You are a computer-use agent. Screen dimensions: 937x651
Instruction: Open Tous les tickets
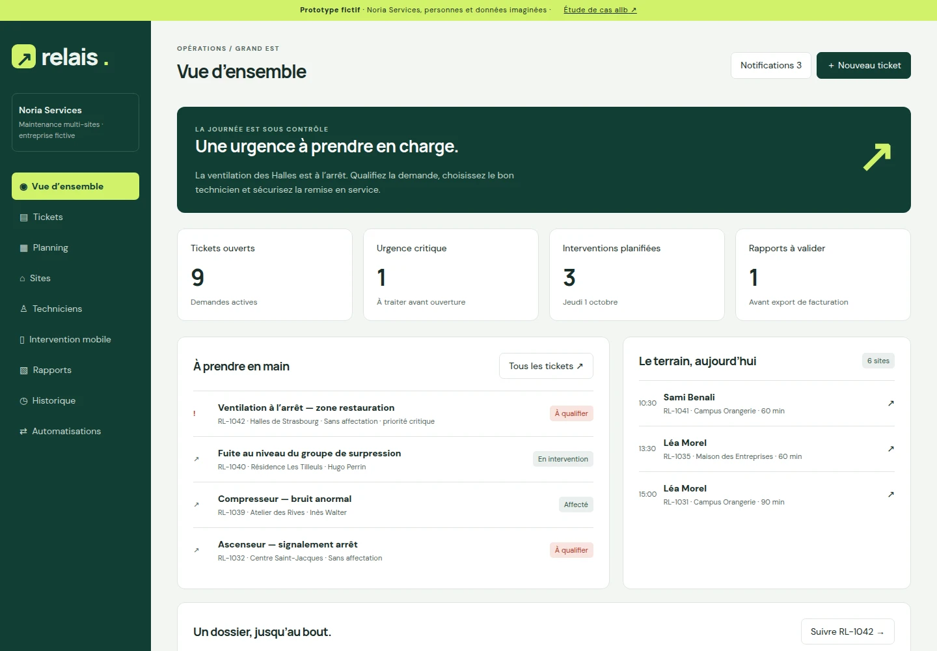pos(546,366)
